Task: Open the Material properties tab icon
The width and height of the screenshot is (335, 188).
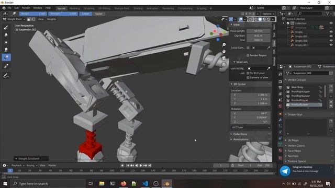Action: click(x=281, y=150)
